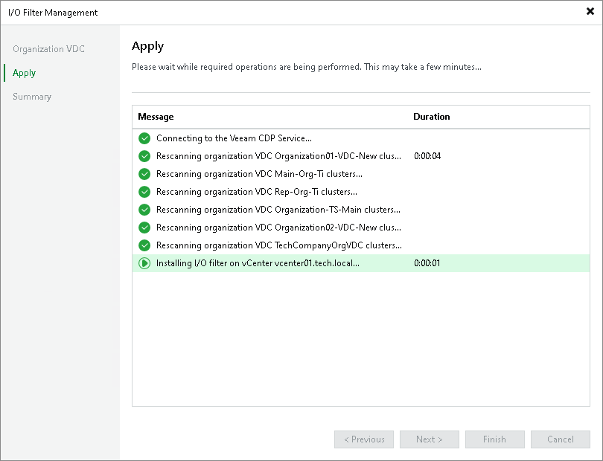Click the Previous button

click(364, 439)
